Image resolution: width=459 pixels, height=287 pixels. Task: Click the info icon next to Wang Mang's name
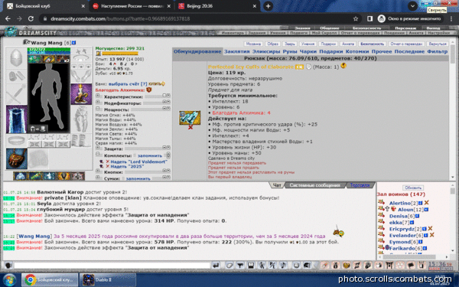[74, 43]
